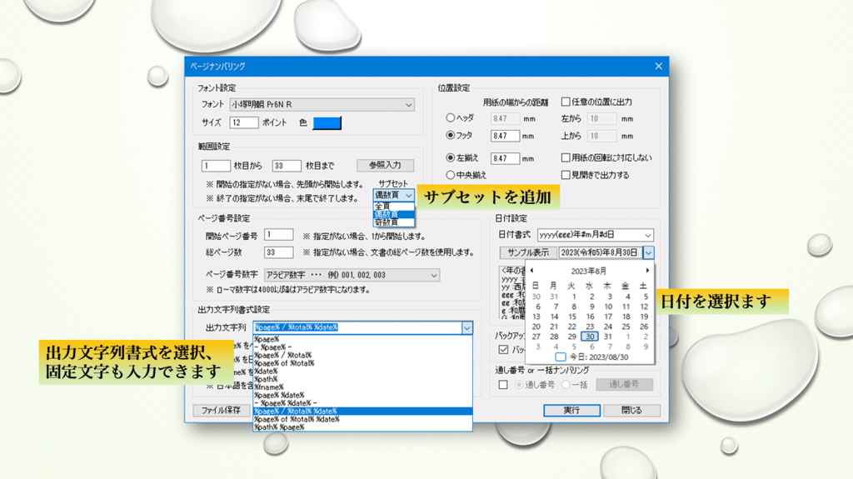This screenshot has height=479, width=853.
Task: Expand the ページ番号数字 combo box
Action: (434, 275)
